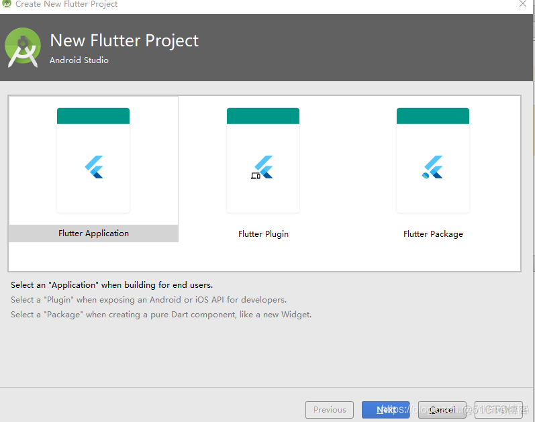Close the Create New Flutter Project dialog
Screen dimensions: 535x422
pyautogui.click(x=523, y=4)
